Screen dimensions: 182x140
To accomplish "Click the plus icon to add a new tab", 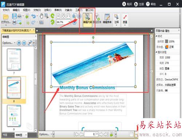I will [37, 31].
